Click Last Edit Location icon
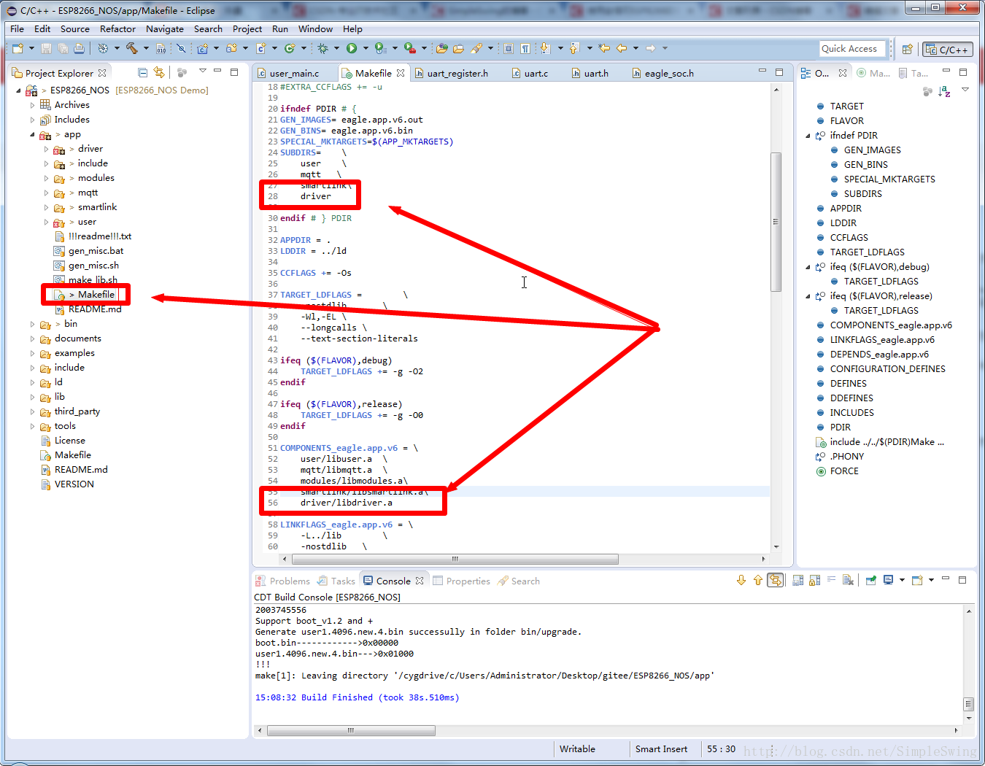985x766 pixels. (604, 48)
